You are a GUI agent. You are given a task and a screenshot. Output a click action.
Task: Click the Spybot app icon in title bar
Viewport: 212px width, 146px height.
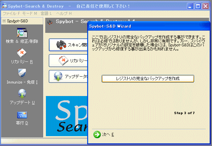tap(5, 6)
